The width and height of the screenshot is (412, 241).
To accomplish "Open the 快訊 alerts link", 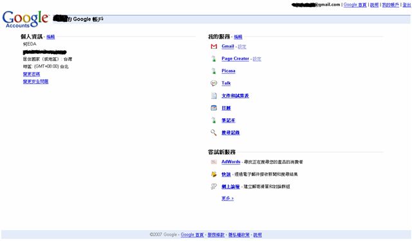I will coord(226,174).
